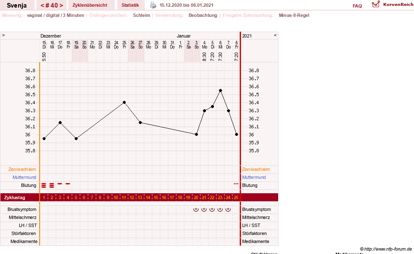The width and height of the screenshot is (414, 254).
Task: Click the 'Beobachtung' setting value
Action: pyautogui.click(x=203, y=15)
